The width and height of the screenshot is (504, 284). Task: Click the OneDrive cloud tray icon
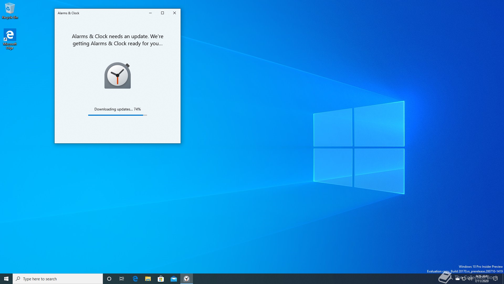pyautogui.click(x=458, y=279)
